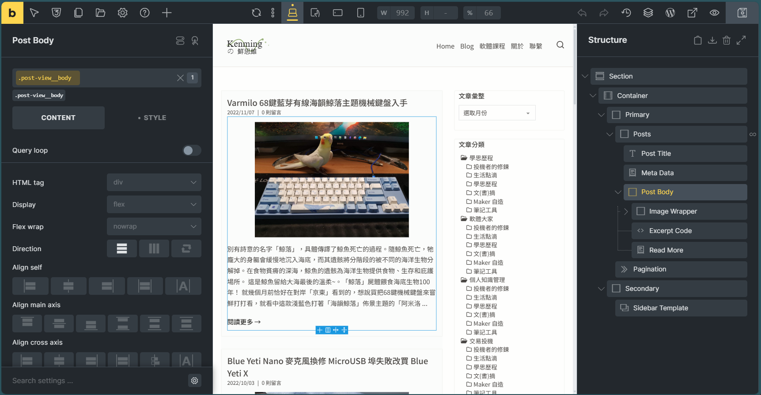The width and height of the screenshot is (761, 395).
Task: Select the Read More element
Action: (x=666, y=250)
